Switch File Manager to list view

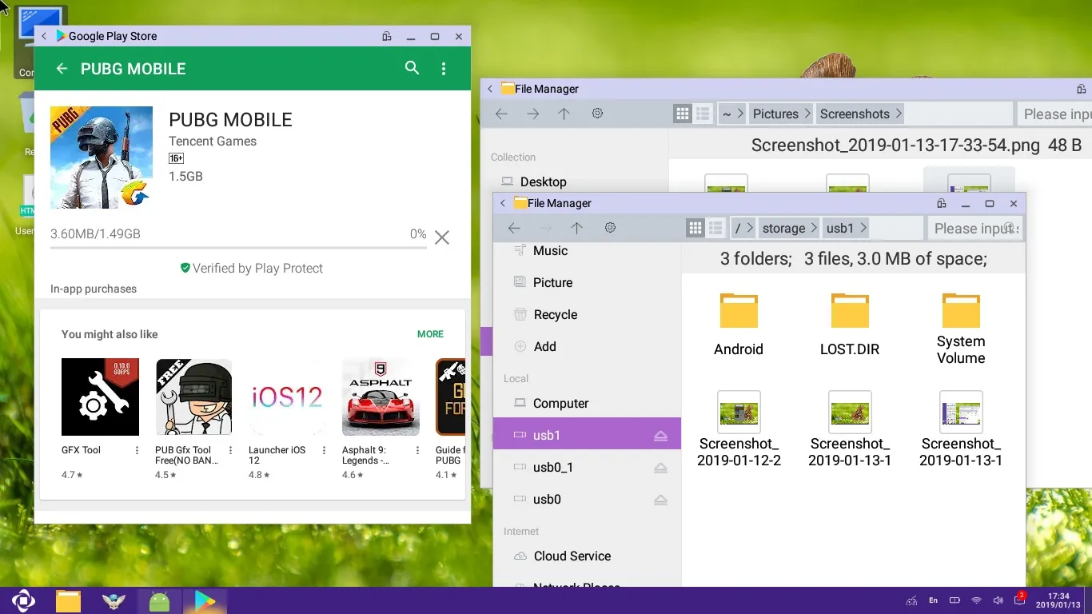(715, 228)
